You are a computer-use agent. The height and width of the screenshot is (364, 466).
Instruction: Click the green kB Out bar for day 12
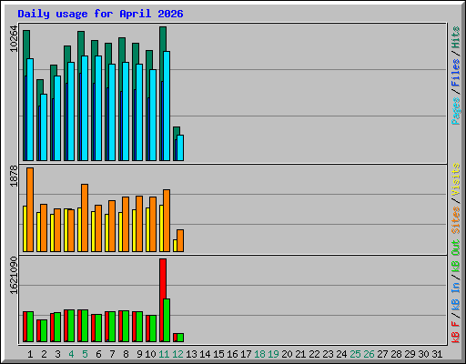point(180,338)
